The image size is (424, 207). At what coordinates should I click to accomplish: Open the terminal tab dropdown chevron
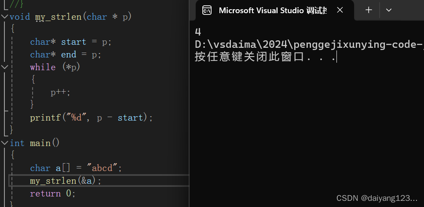[x=388, y=10]
